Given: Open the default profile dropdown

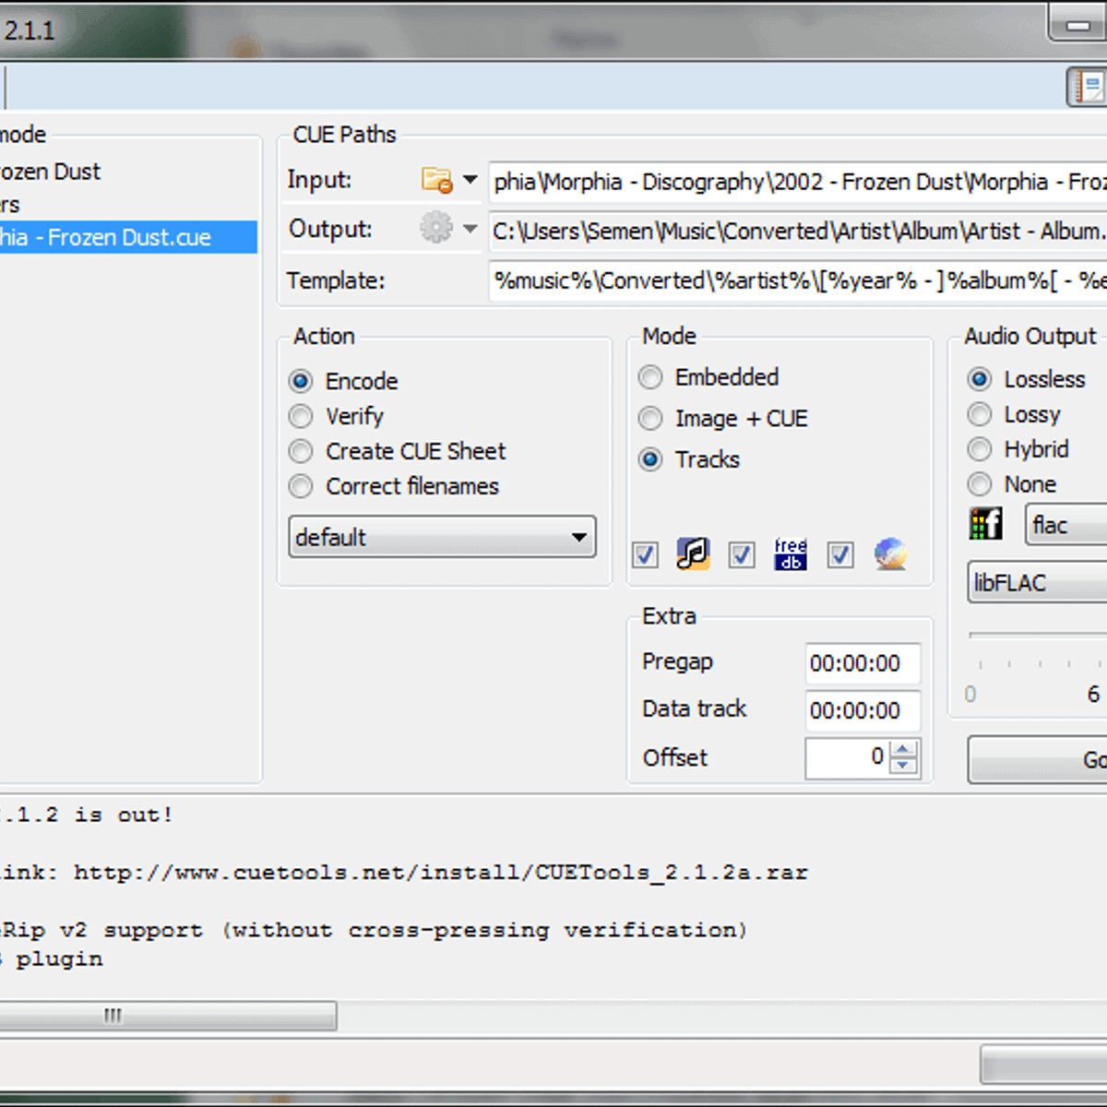Looking at the screenshot, I should point(443,537).
